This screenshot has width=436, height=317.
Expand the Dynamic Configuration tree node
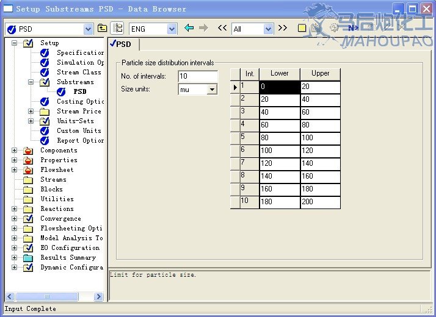[14, 267]
